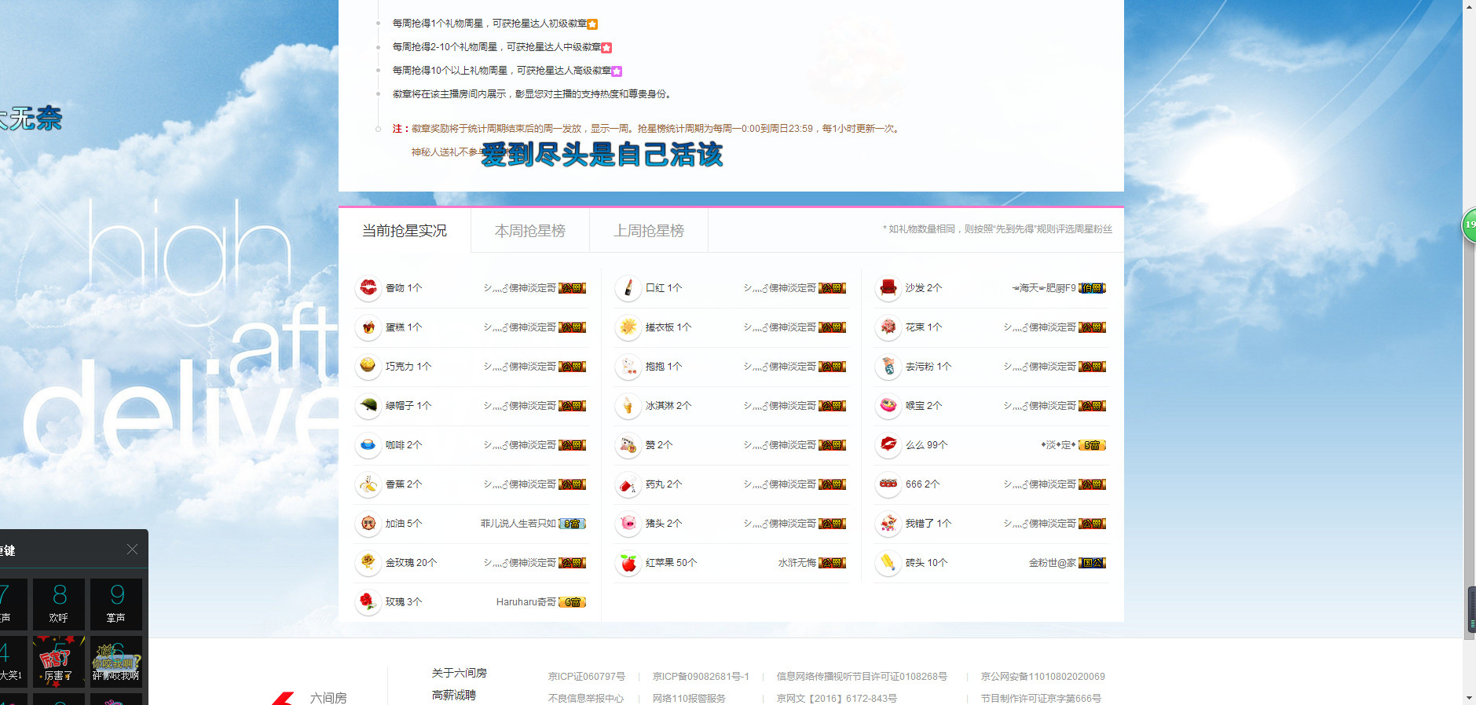
Task: Click user 海天肥厨F9 in 沙发 row
Action: [1044, 288]
